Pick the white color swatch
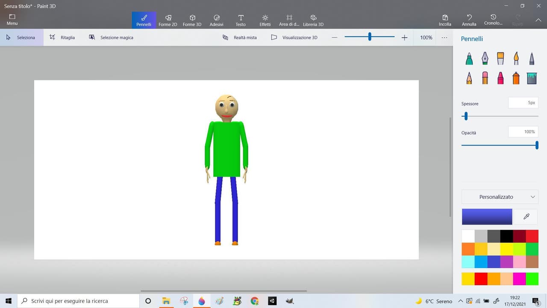Viewport: 547px width, 308px height. (x=468, y=236)
